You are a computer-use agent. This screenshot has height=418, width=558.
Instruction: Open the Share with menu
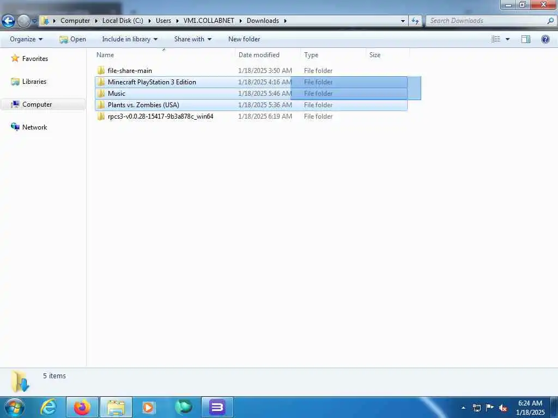(x=193, y=39)
